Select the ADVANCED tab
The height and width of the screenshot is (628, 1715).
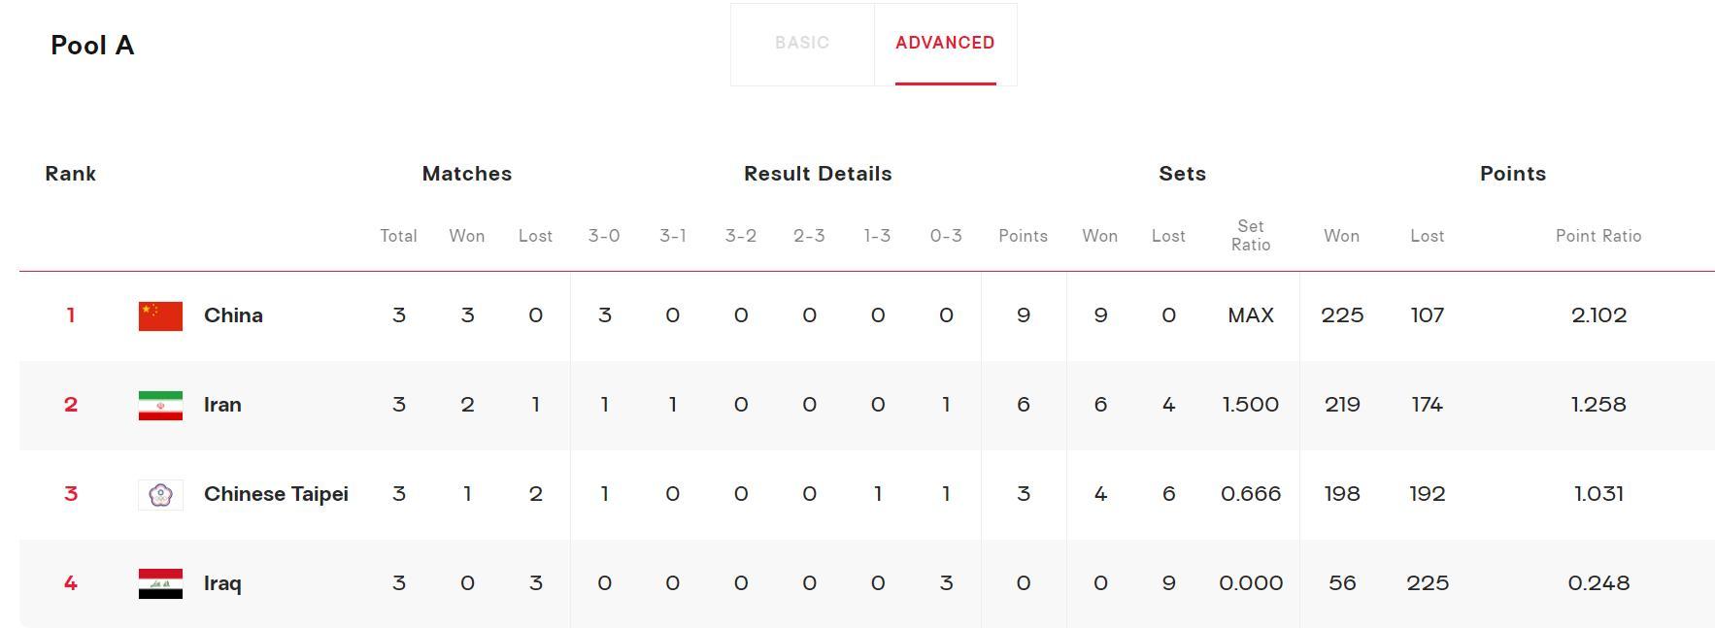[945, 44]
